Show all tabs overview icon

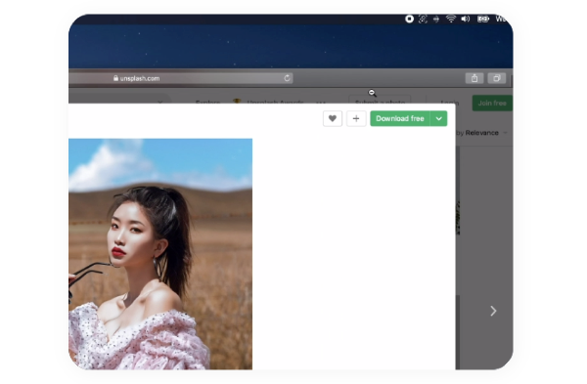point(497,78)
